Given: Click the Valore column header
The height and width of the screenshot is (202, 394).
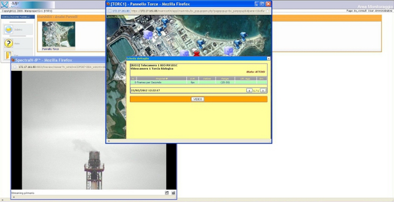Looking at the screenshot, I should (207, 79).
